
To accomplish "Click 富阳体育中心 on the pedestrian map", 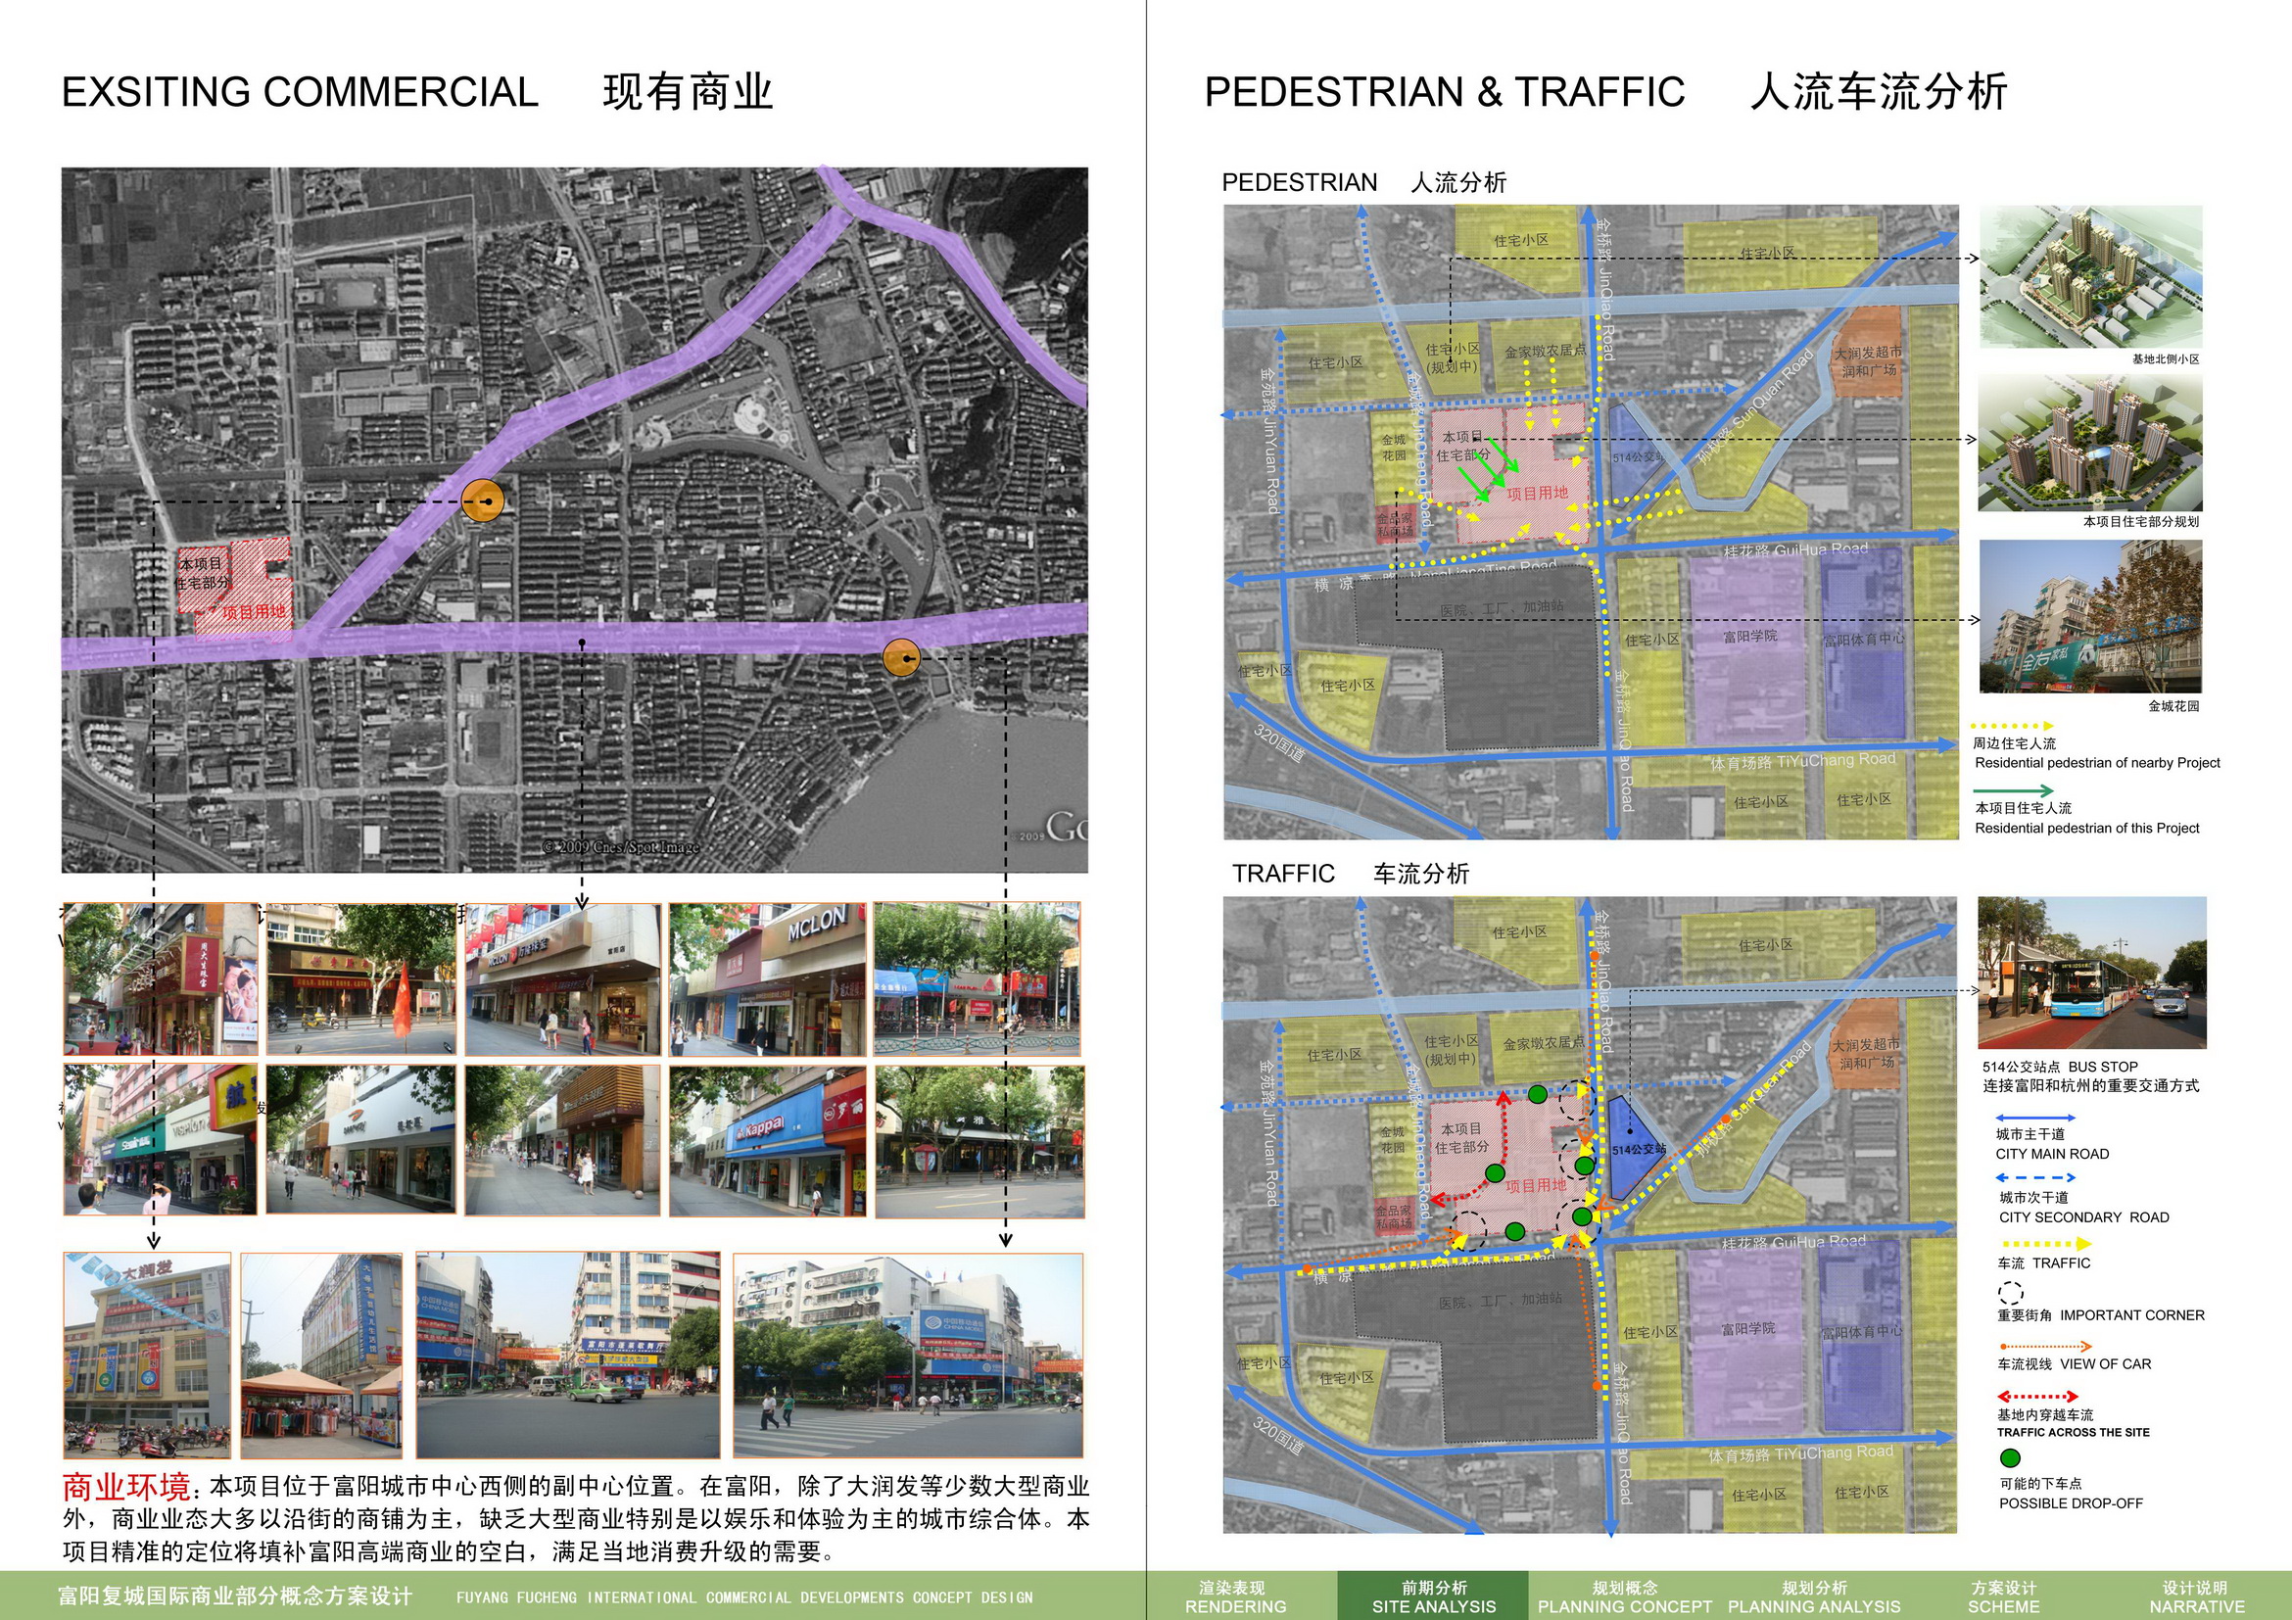I will [1864, 639].
